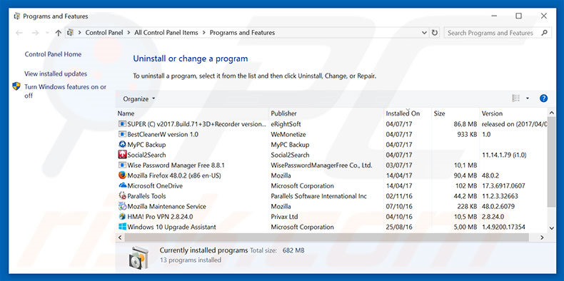Screen dimensions: 564x281
Task: Click the horizontal scrollbar thumb
Action: pyautogui.click(x=326, y=237)
